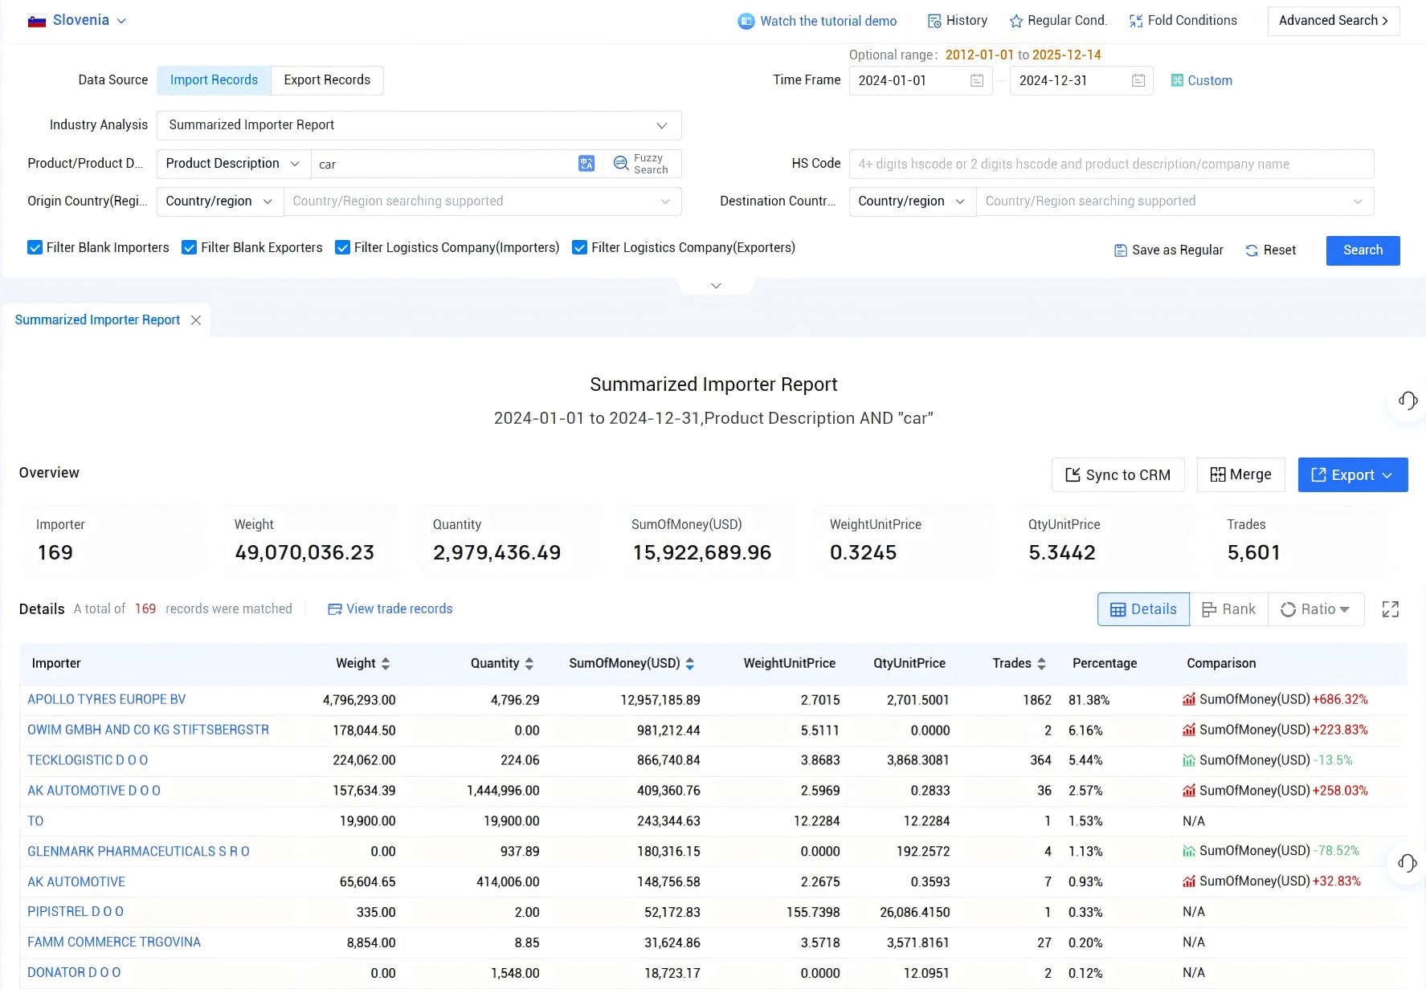Click Sync to CRM button
Viewport: 1426px width, 989px height.
click(x=1118, y=475)
